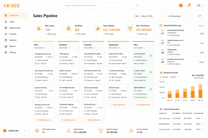208x138 pixels.
Task: Click the Open Pipeline money bag icon
Action: tap(69, 131)
